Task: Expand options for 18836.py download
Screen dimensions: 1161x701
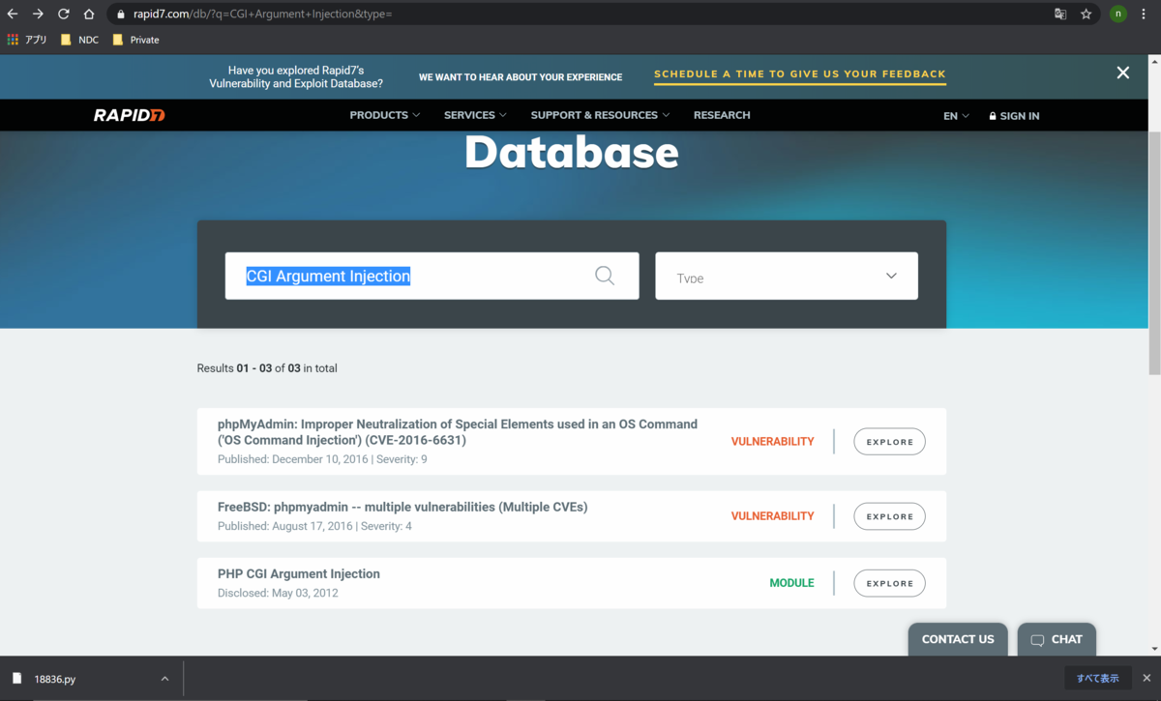Action: pyautogui.click(x=164, y=679)
